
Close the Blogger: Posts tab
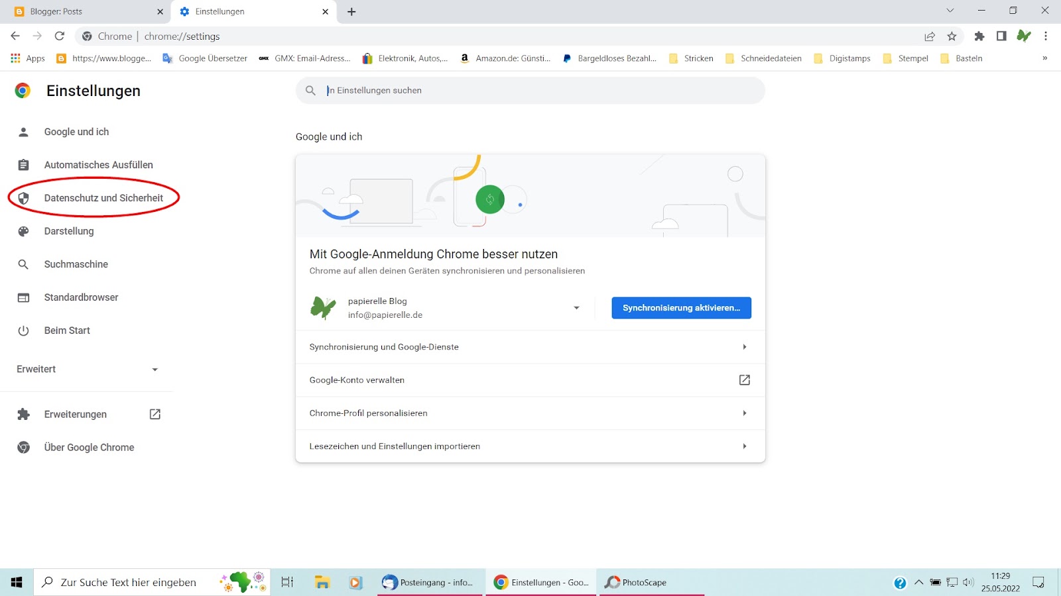pyautogui.click(x=160, y=12)
